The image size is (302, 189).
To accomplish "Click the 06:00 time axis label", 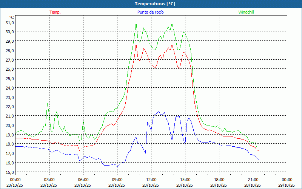I will (83, 180).
